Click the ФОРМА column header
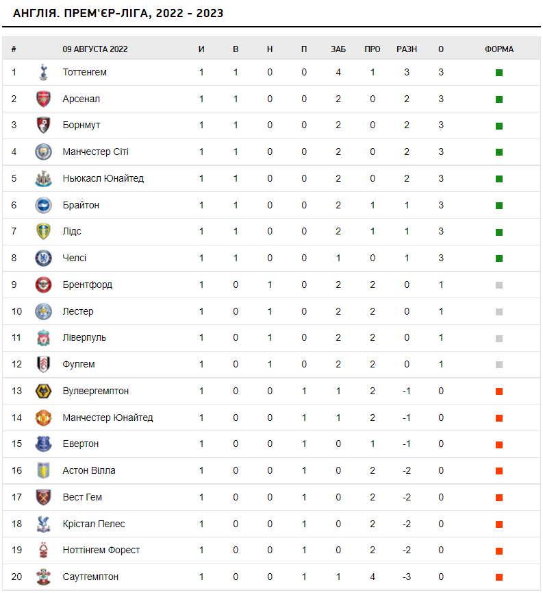Image resolution: width=543 pixels, height=593 pixels. tap(499, 49)
